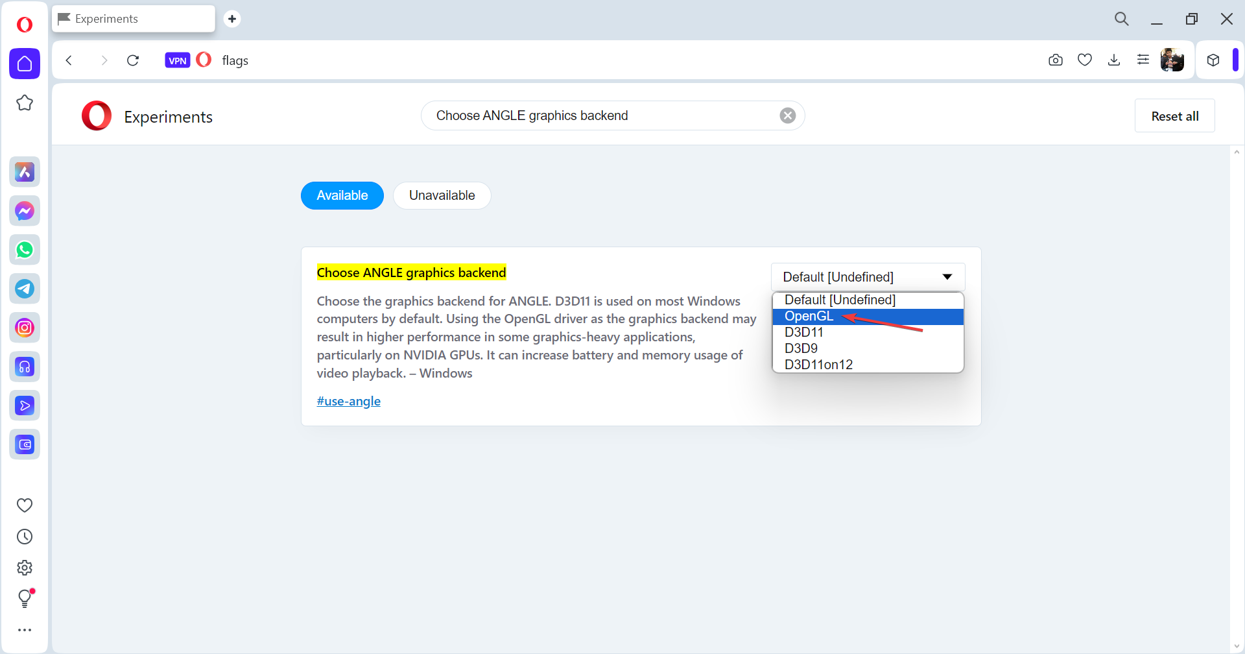Open music player headphones icon

[x=25, y=367]
